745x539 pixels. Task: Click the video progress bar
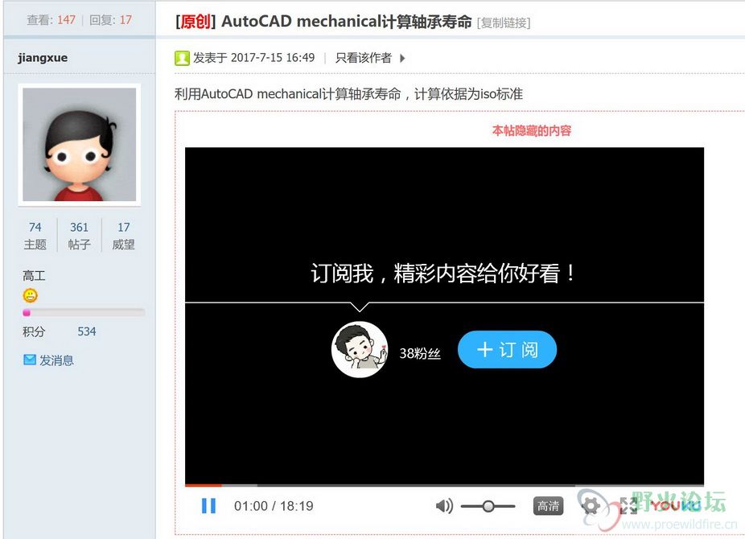444,485
